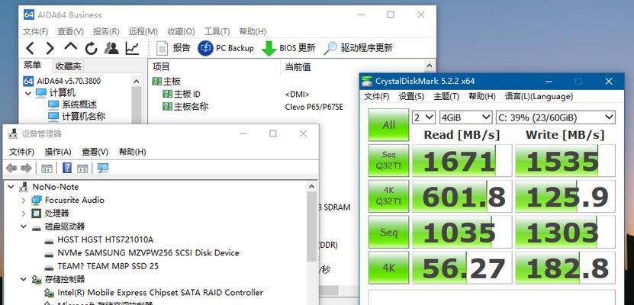Screen dimensions: 634x305
Task: Run the plain 4K test
Action: tap(388, 267)
